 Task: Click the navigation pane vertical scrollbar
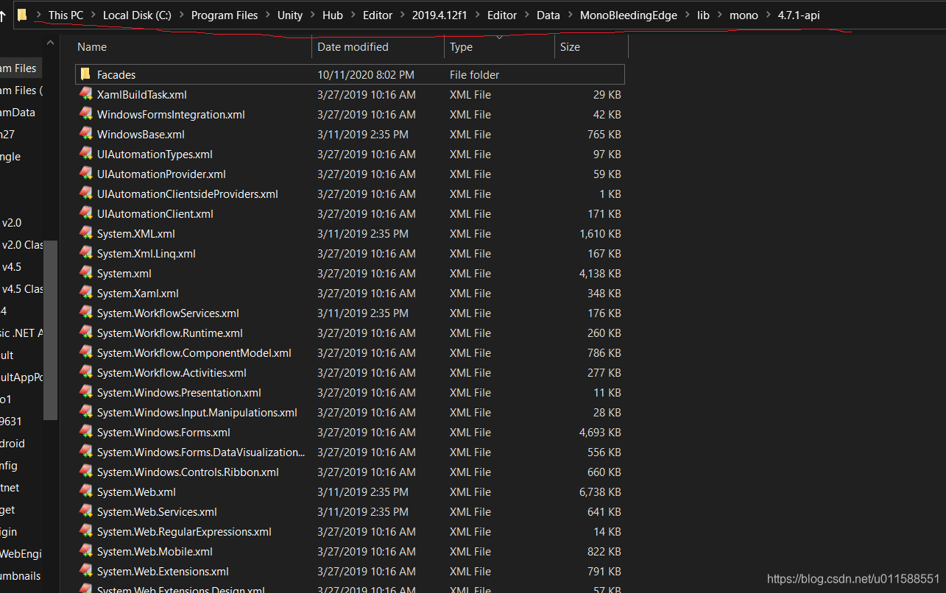pyautogui.click(x=51, y=330)
